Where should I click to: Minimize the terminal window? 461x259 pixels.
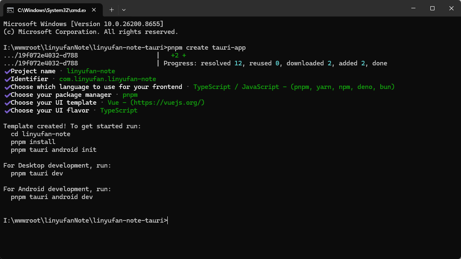413,8
